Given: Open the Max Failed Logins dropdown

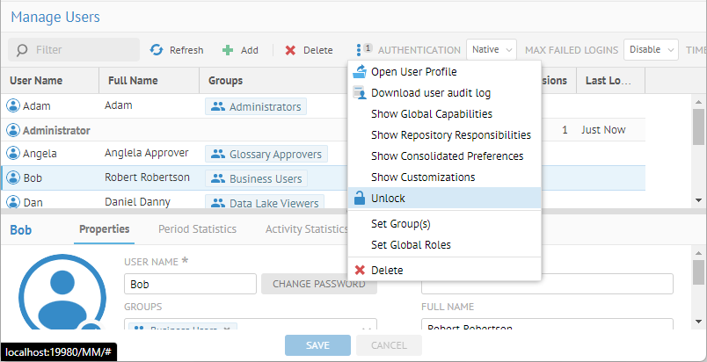Looking at the screenshot, I should pos(652,50).
